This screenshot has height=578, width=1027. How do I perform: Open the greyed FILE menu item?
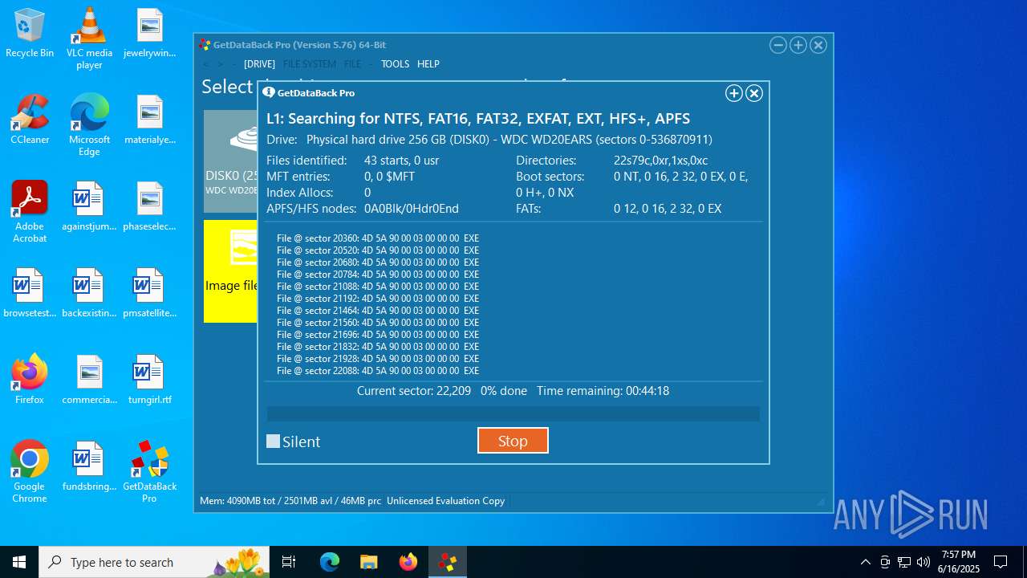[x=352, y=64]
